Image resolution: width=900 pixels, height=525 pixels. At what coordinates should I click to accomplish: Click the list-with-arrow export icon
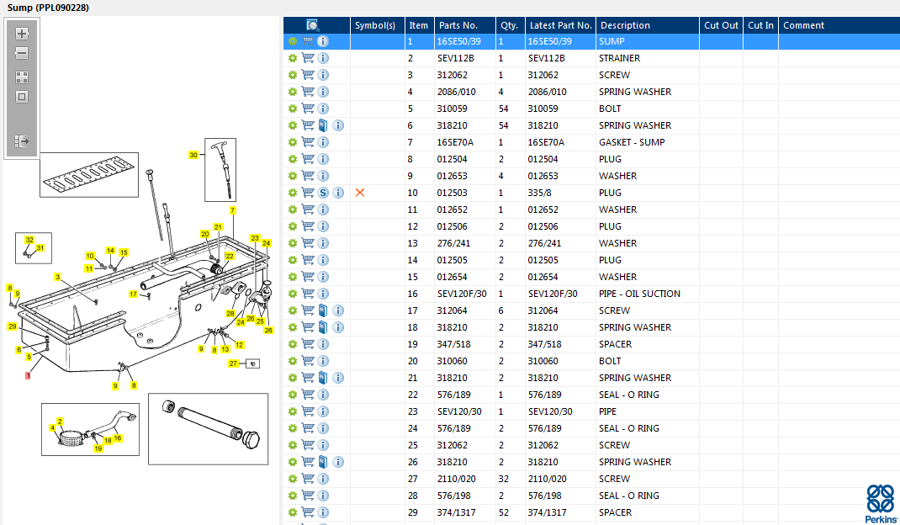pyautogui.click(x=22, y=141)
